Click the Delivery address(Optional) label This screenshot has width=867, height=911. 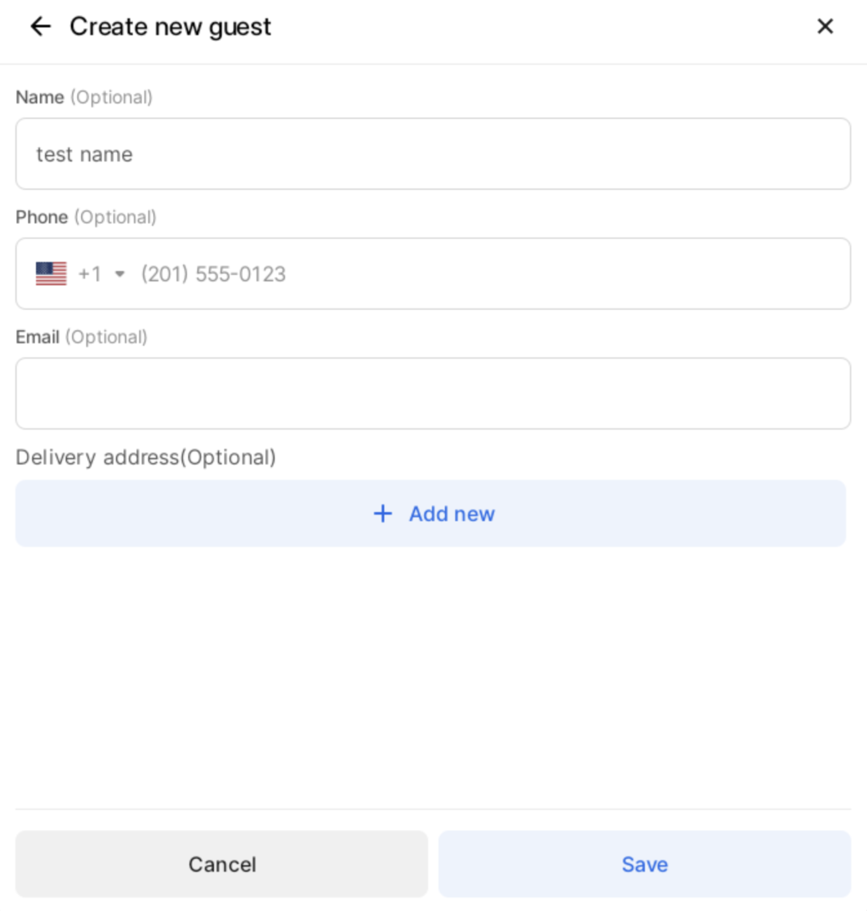point(146,457)
